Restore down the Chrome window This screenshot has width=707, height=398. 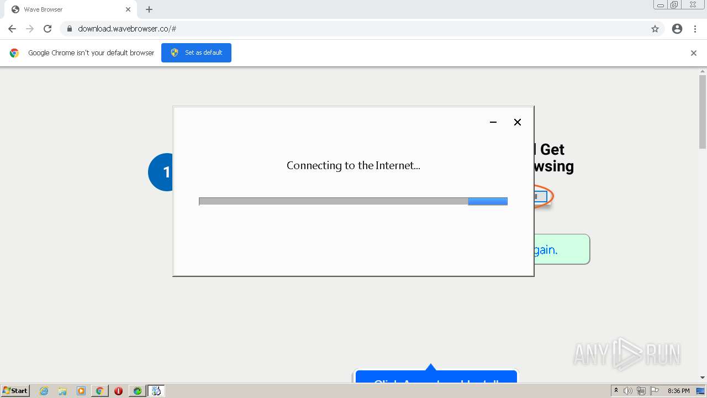[674, 5]
